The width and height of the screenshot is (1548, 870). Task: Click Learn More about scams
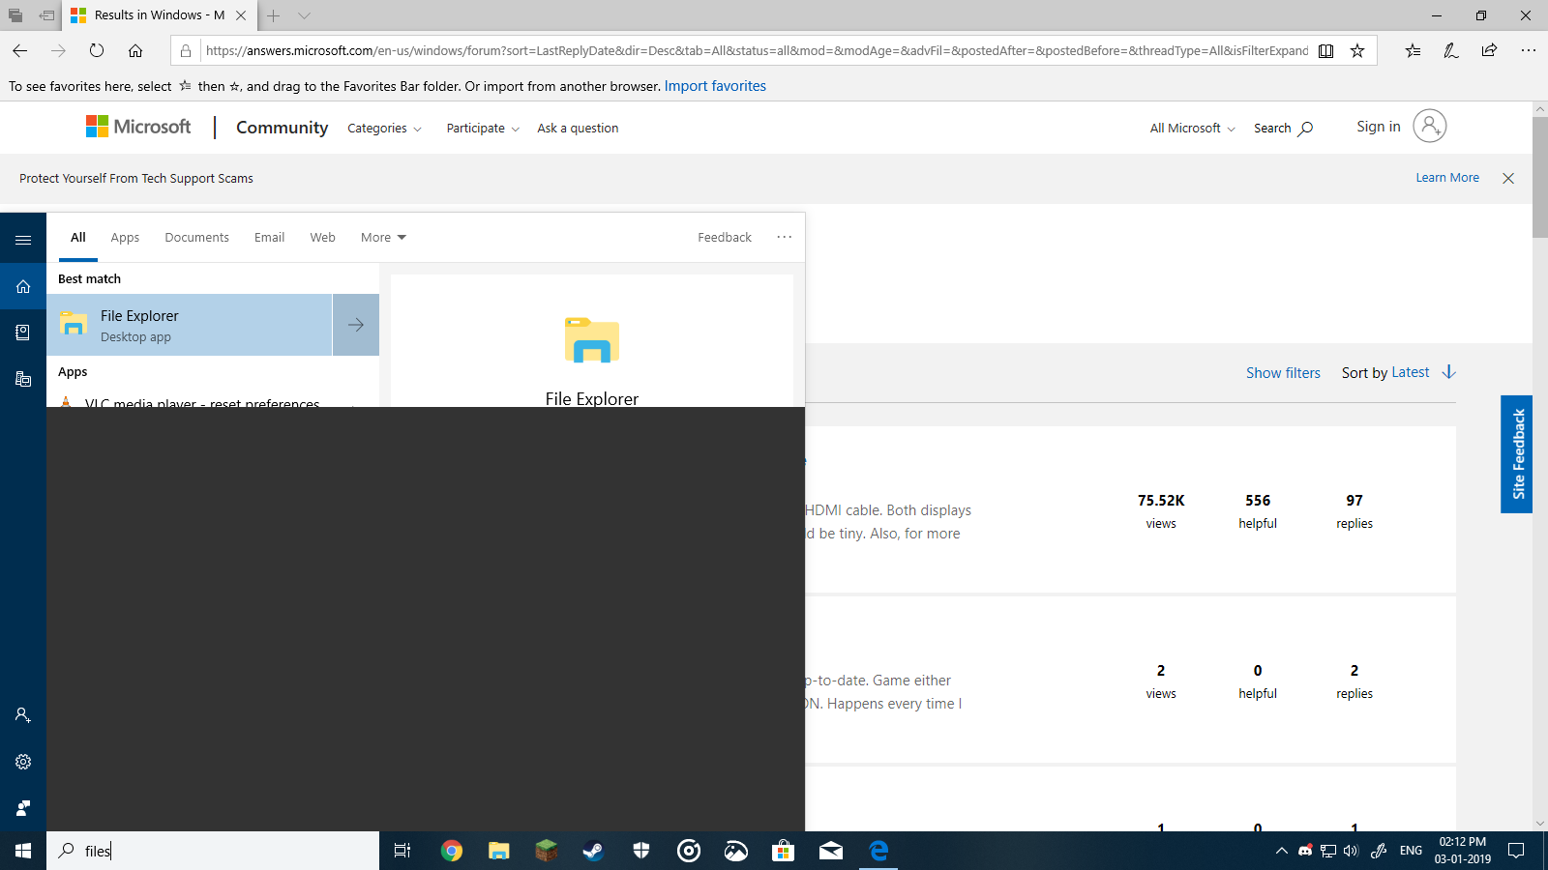(1447, 178)
